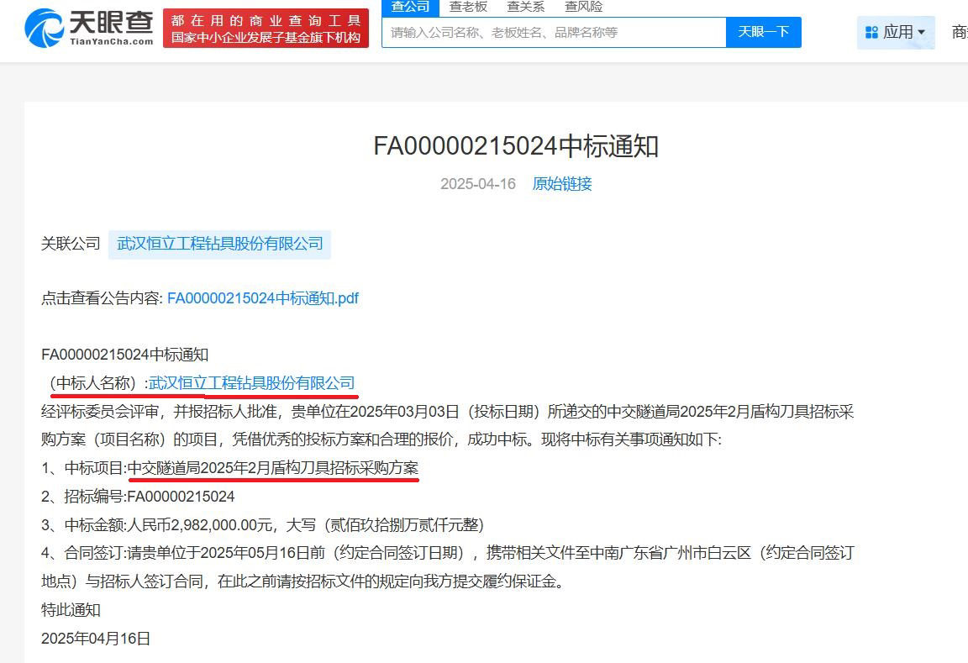Click the signing date 2025年04月16日 at bottom

tap(96, 639)
